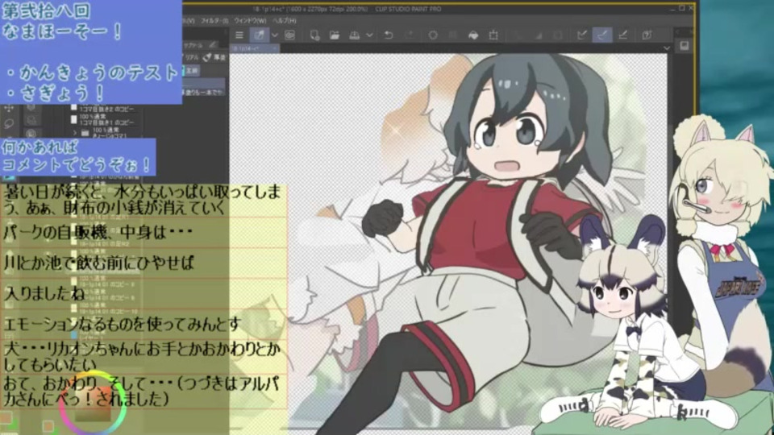
Task: Switch to the 厚塗 sub tool group
Action: coord(214,58)
